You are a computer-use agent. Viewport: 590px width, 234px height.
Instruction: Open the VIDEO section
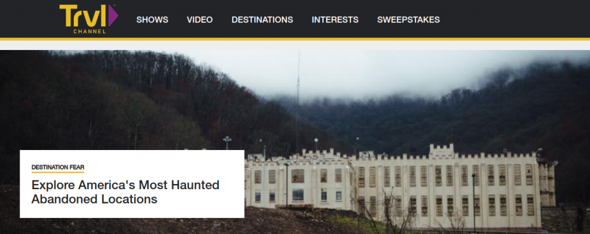pyautogui.click(x=200, y=20)
